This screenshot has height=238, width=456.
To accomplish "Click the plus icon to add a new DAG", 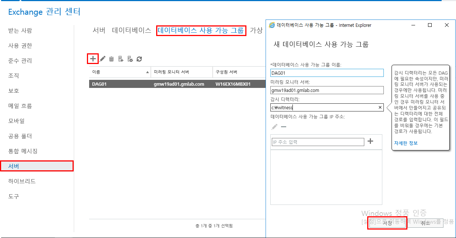I will pos(93,58).
